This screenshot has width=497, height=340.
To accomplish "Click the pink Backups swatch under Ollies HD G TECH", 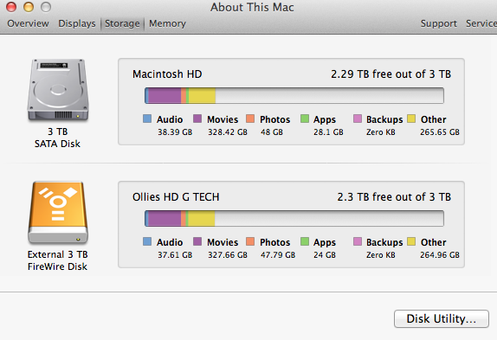I will point(358,241).
